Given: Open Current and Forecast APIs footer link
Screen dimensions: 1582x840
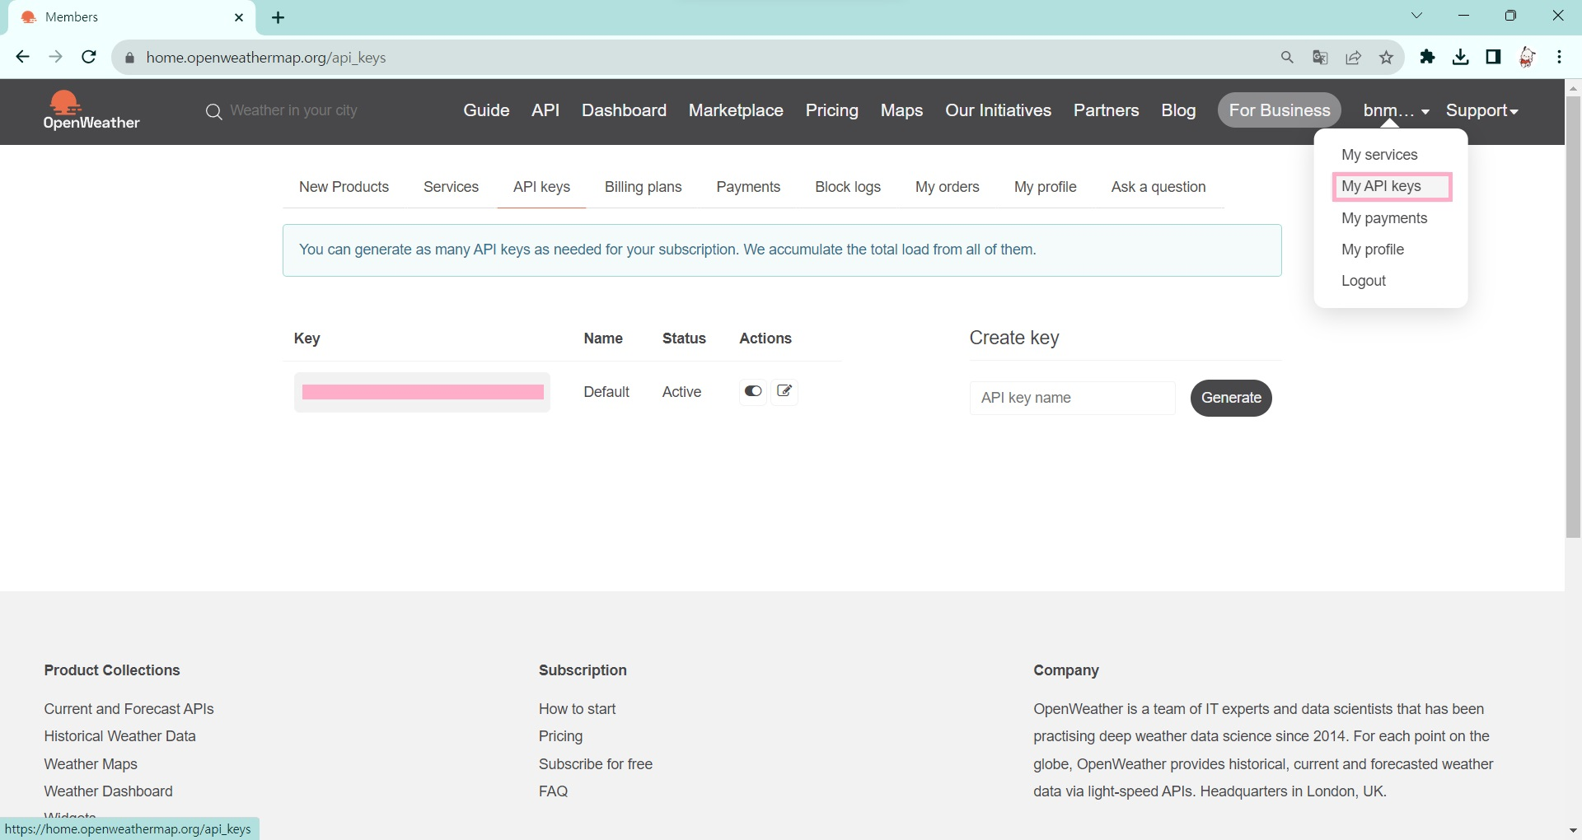Looking at the screenshot, I should [129, 709].
